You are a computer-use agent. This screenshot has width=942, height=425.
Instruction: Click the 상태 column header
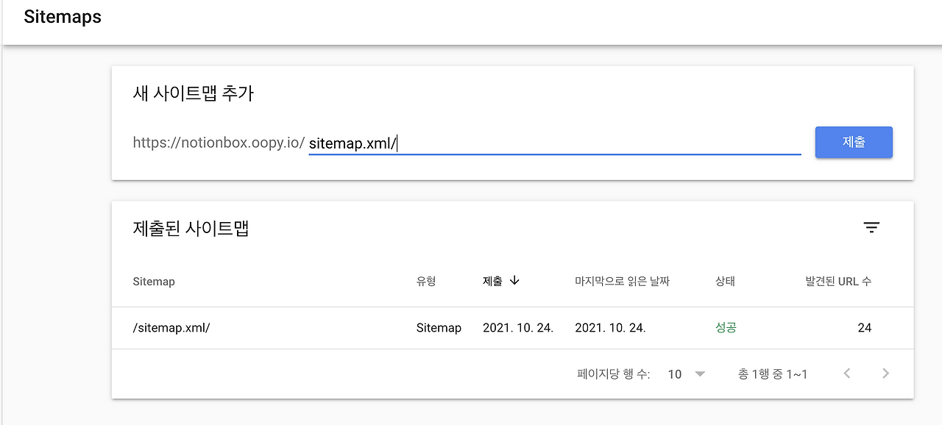pyautogui.click(x=725, y=282)
